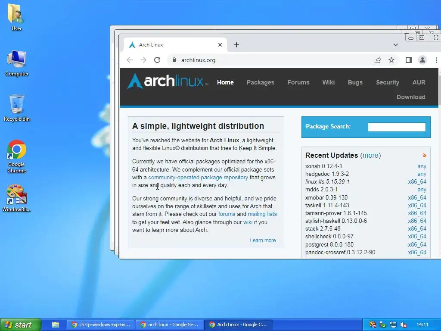441x331 pixels.
Task: Open Wiki in Arch navigation
Action: (329, 82)
